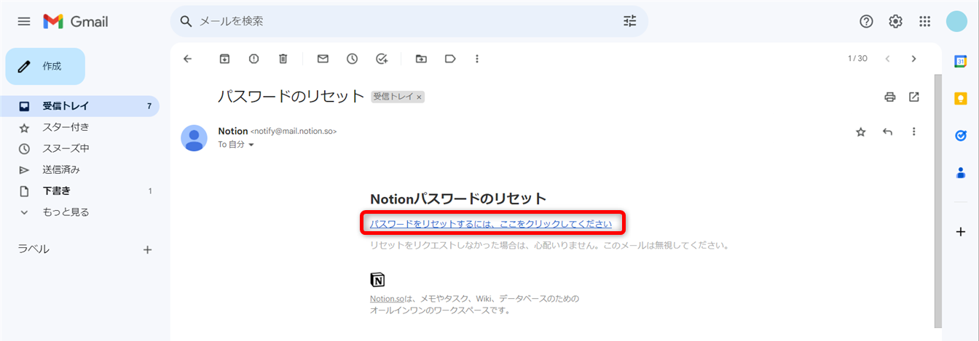Remove the 受信トレイ label from this email
The image size is (979, 341).
click(x=420, y=97)
